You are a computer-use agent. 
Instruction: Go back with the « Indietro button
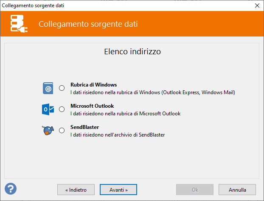click(x=76, y=190)
